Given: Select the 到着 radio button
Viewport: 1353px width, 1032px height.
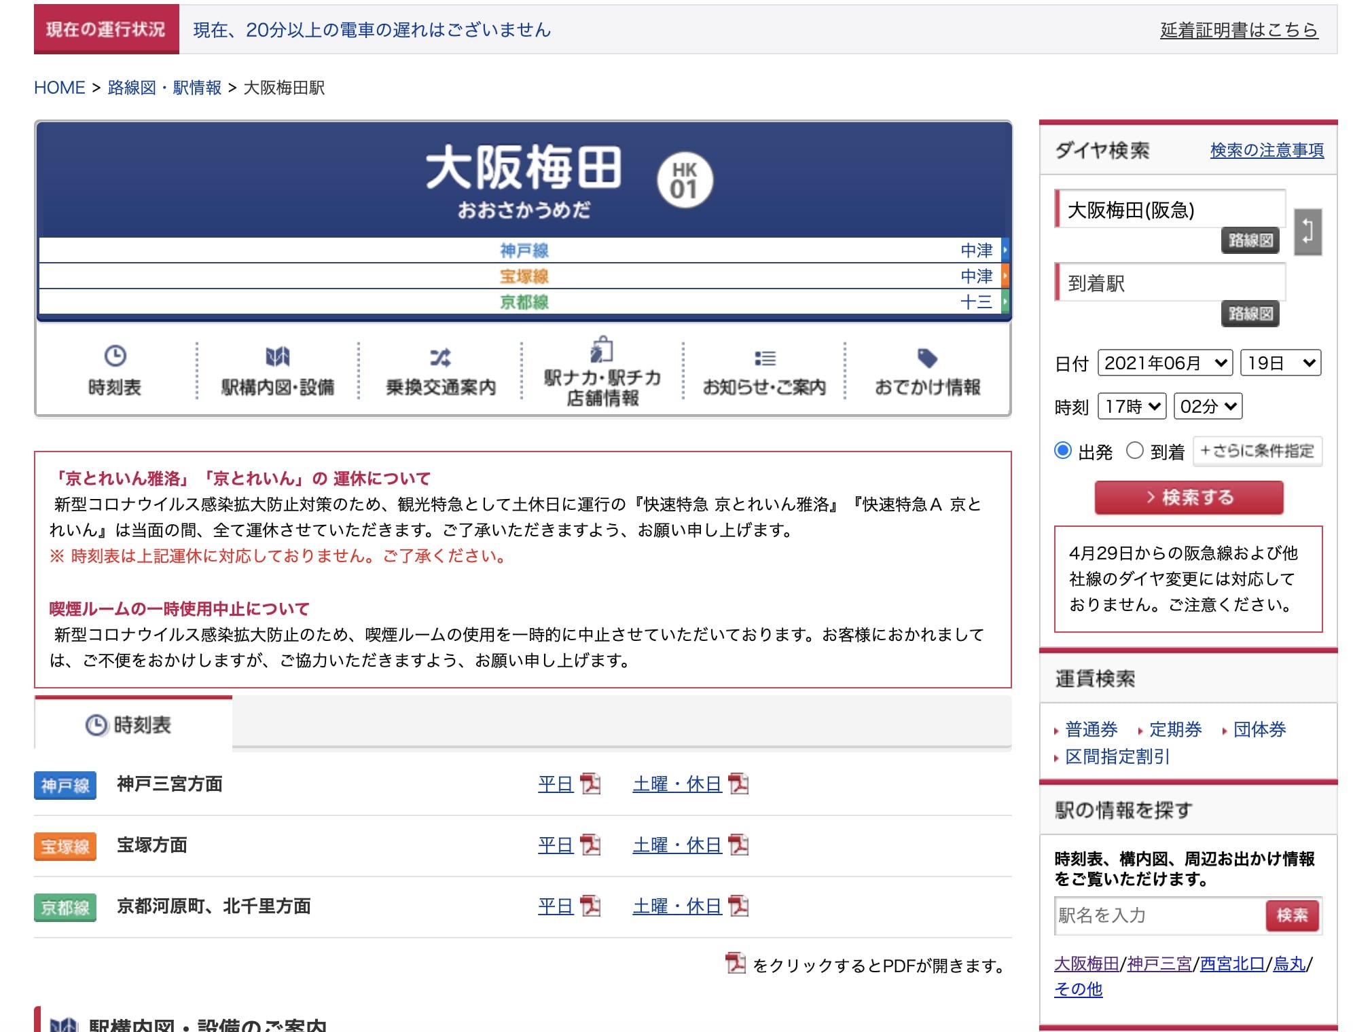Looking at the screenshot, I should pyautogui.click(x=1134, y=450).
